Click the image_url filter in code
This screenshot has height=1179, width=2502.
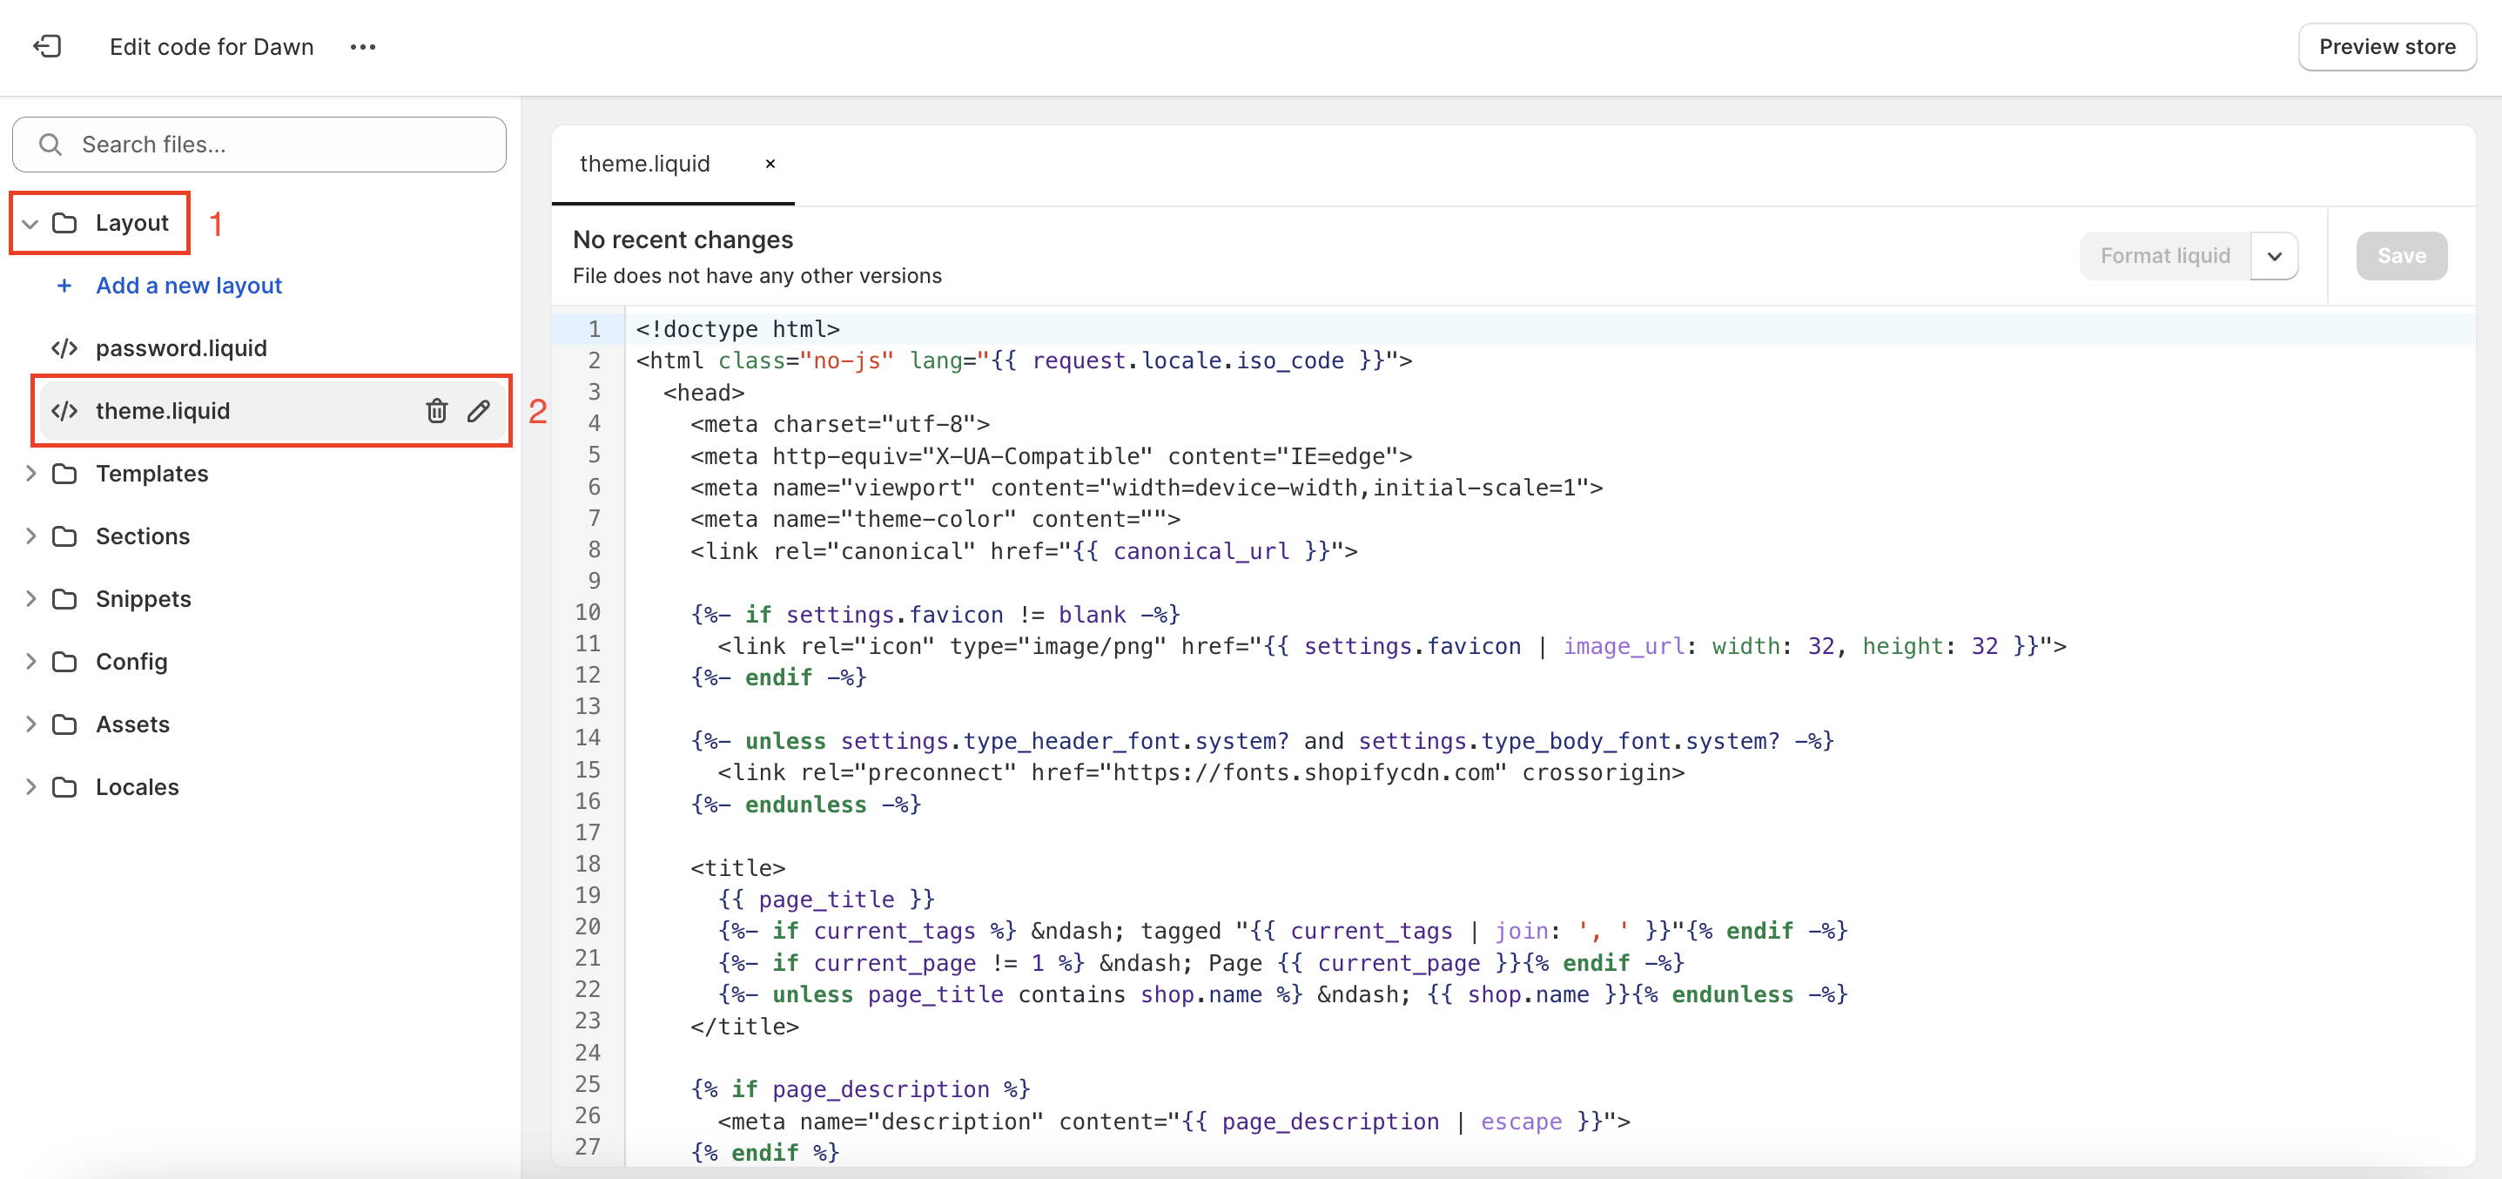click(x=1623, y=647)
